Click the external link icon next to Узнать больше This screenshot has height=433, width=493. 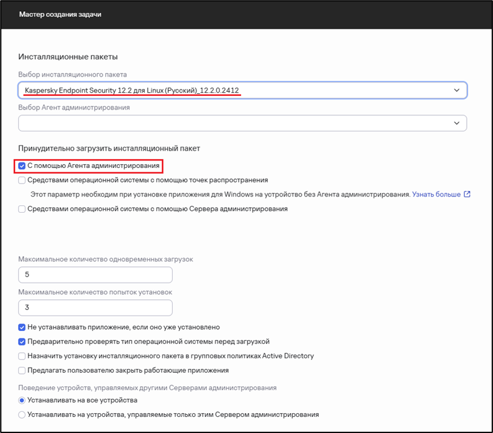point(468,194)
